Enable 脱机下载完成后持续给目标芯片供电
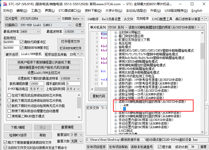Image resolution: width=209 pixels, height=150 pixels. (9, 101)
